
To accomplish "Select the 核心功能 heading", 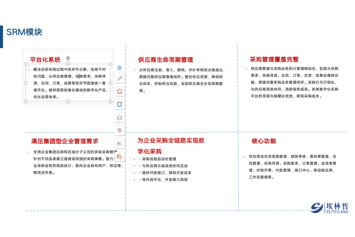I will 264,141.
